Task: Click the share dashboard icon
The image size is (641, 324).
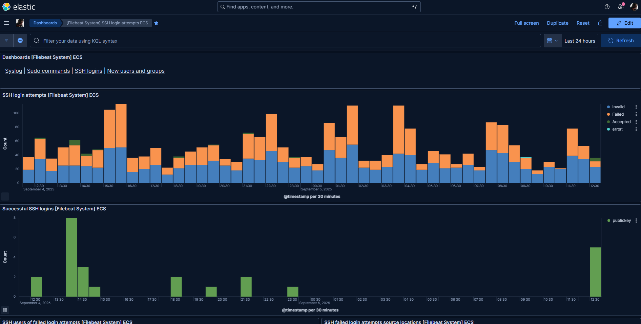Action: point(600,23)
